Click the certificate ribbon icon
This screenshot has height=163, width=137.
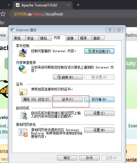pyautogui.click(x=23, y=92)
